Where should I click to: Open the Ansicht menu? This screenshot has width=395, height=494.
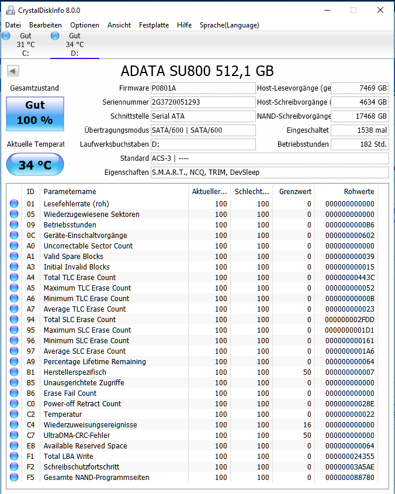[119, 25]
